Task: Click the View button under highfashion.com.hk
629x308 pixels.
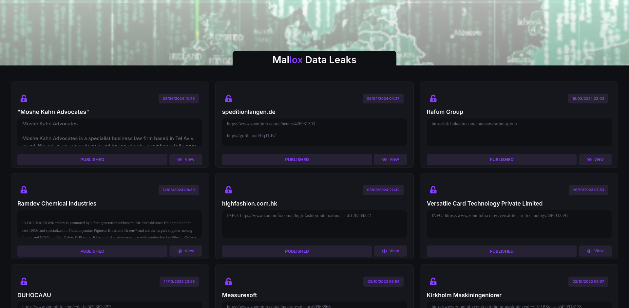Action: point(390,251)
